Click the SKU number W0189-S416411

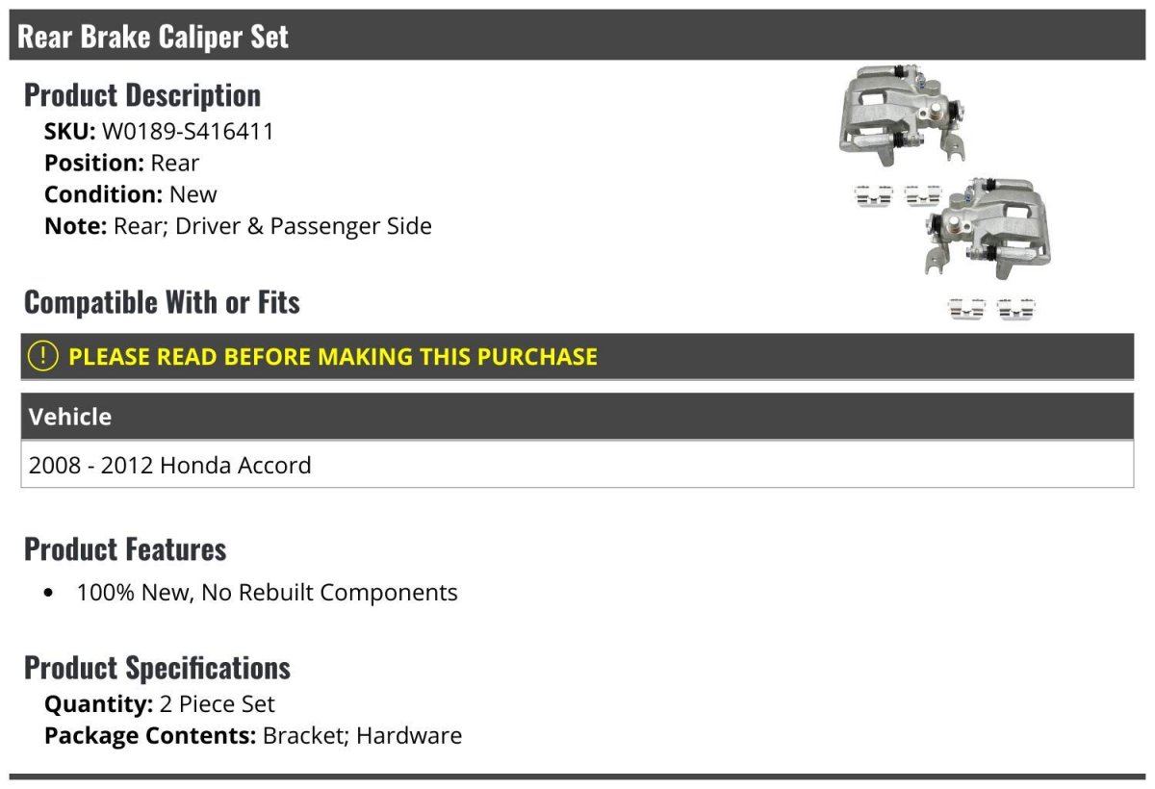[x=188, y=132]
